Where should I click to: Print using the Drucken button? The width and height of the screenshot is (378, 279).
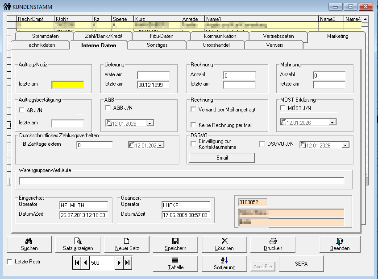[273, 244]
